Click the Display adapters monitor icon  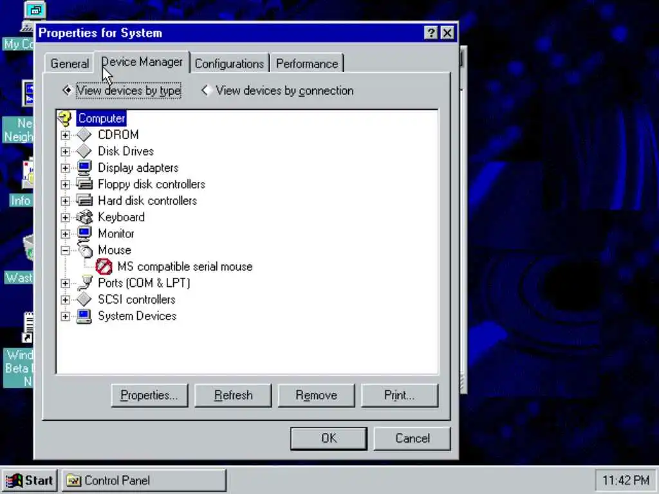pyautogui.click(x=84, y=168)
